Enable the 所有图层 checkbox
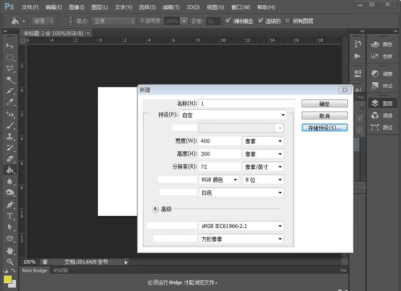The width and height of the screenshot is (401, 291). click(288, 21)
